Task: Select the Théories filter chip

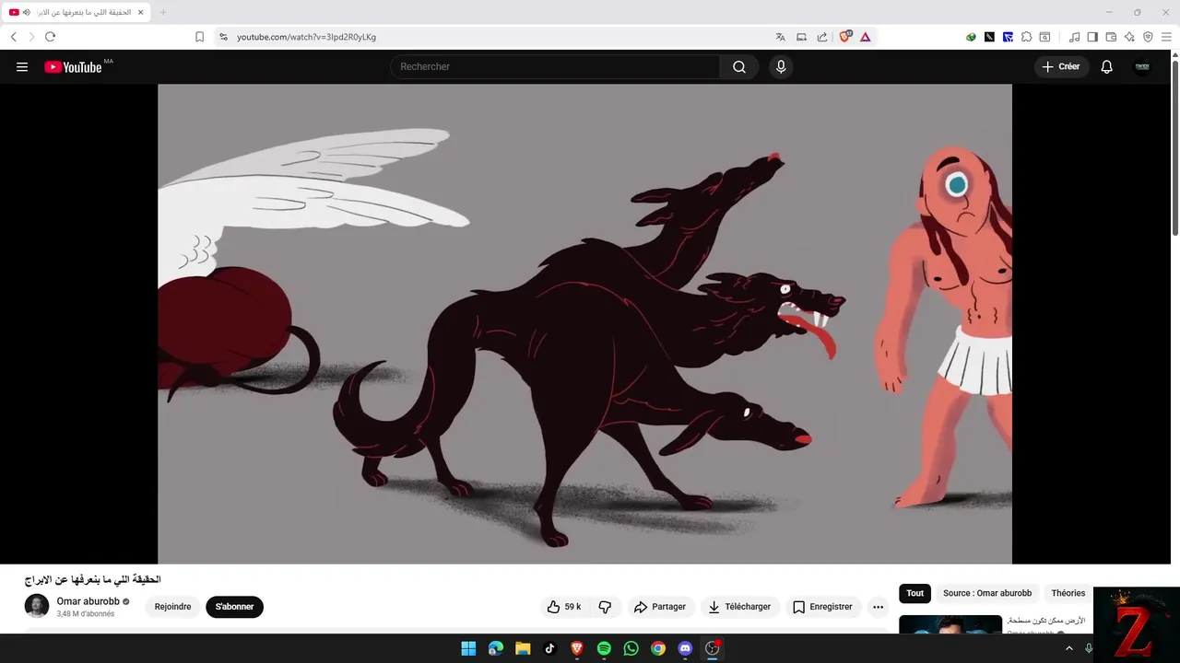Action: [1068, 593]
